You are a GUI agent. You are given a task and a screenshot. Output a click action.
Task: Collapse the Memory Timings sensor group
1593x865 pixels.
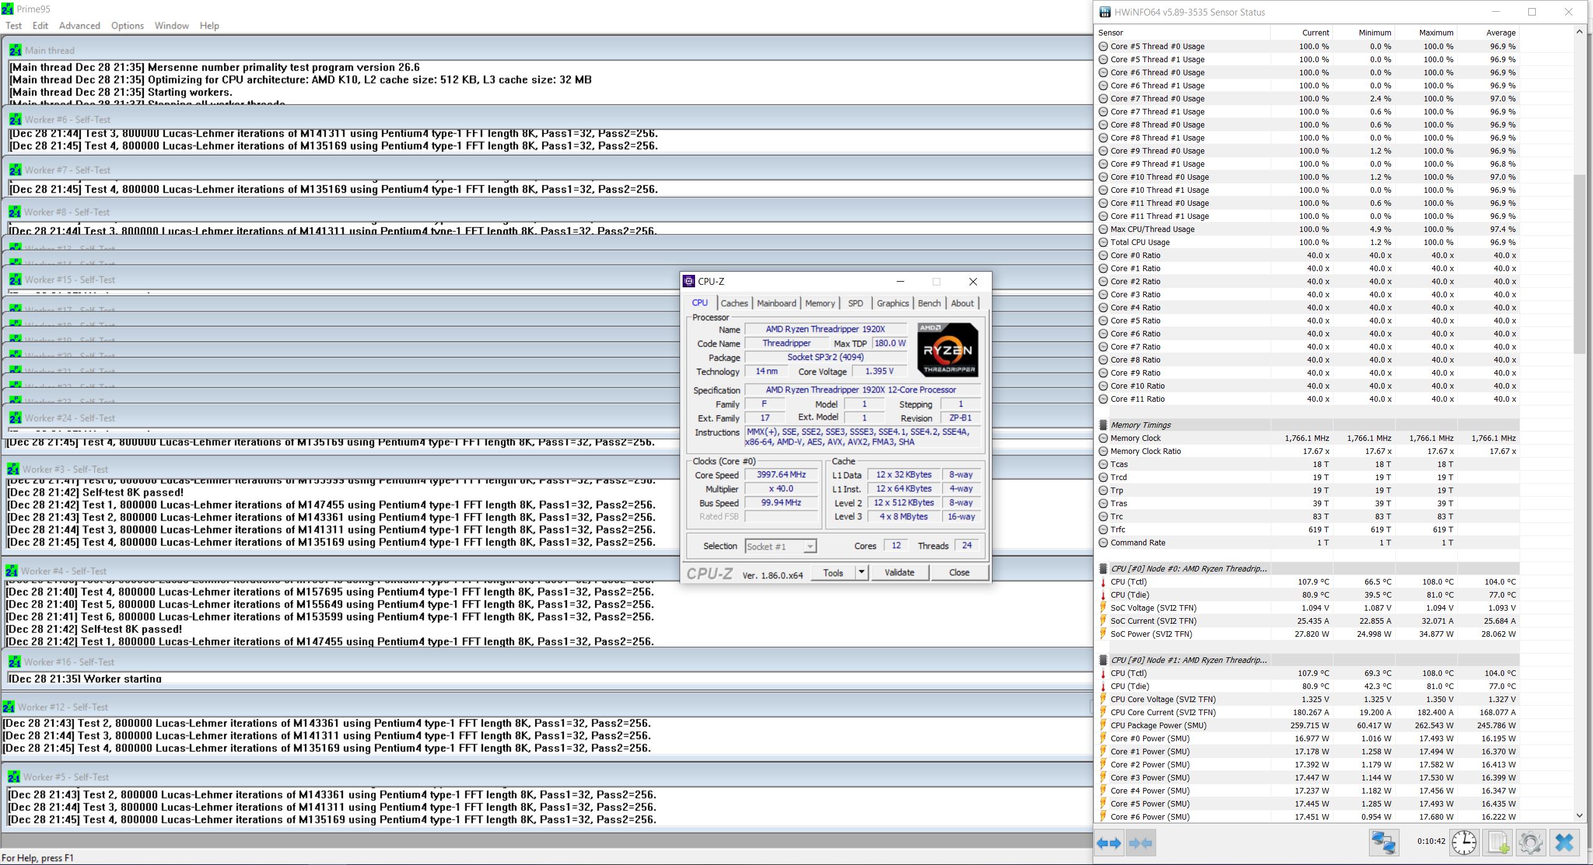click(x=1103, y=425)
